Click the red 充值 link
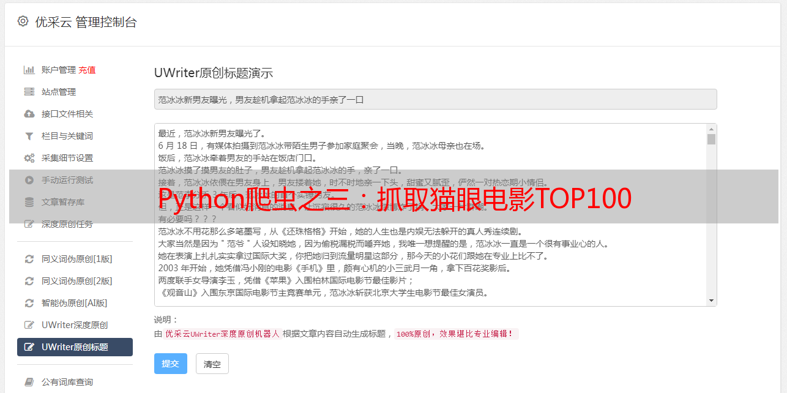The height and width of the screenshot is (393, 787). (87, 70)
